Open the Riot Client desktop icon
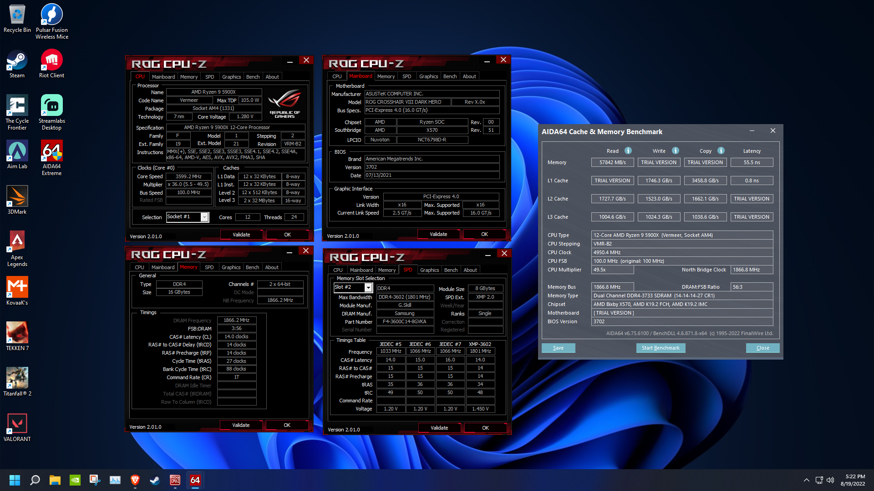Screen dimensions: 874x491 [x=52, y=64]
